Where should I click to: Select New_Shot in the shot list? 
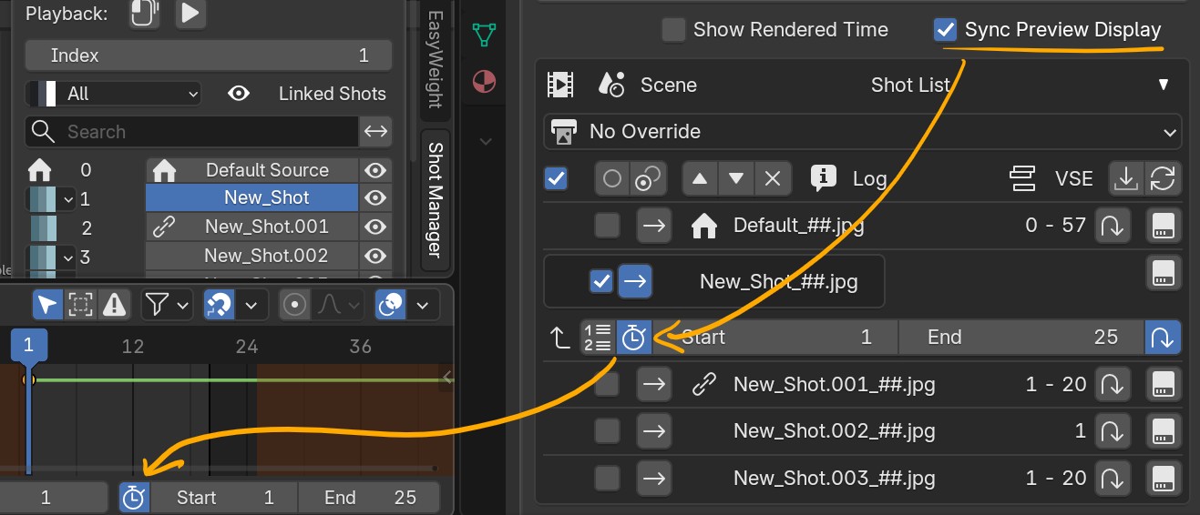pos(251,197)
